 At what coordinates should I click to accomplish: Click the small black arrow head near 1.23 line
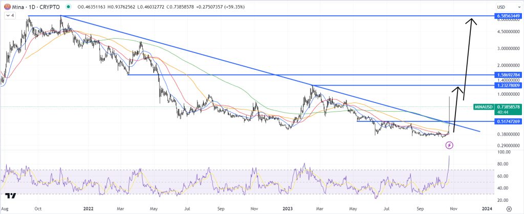(x=459, y=89)
